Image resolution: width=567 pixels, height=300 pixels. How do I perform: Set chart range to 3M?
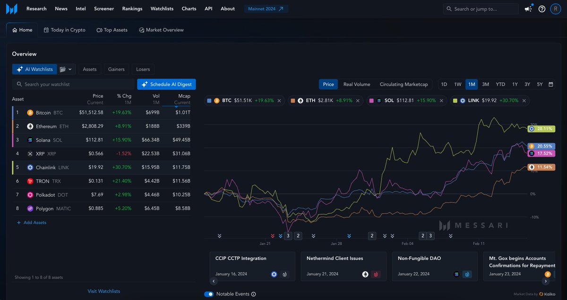click(x=485, y=84)
